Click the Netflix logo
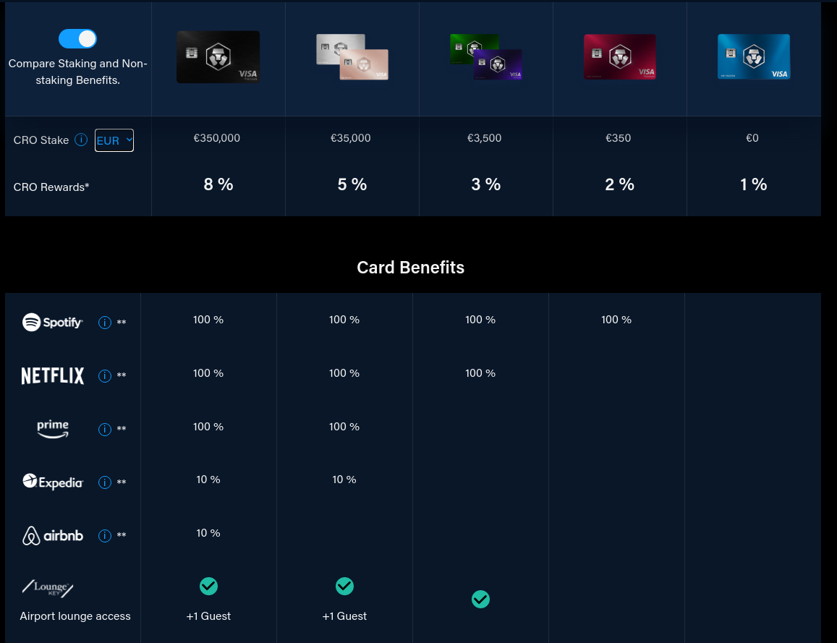The image size is (837, 643). [52, 375]
